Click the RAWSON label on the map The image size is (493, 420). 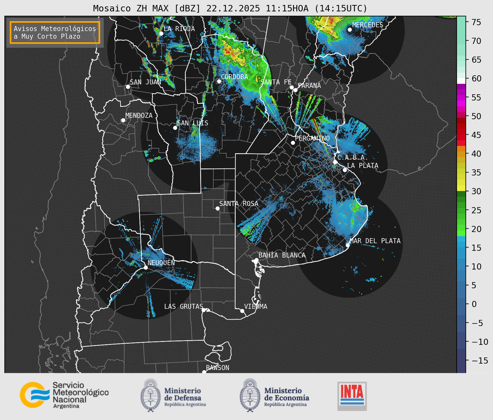[217, 368]
